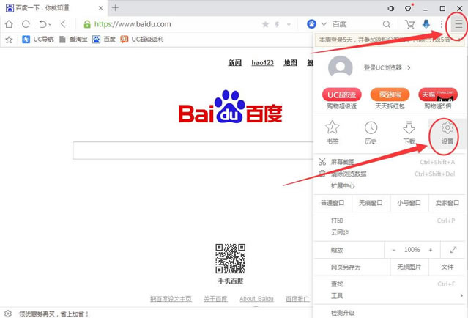The image size is (468, 318).
Task: Open UC导航 bookmark
Action: point(38,40)
